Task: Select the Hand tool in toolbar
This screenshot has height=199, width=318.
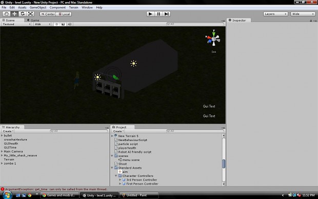Action: (6, 14)
